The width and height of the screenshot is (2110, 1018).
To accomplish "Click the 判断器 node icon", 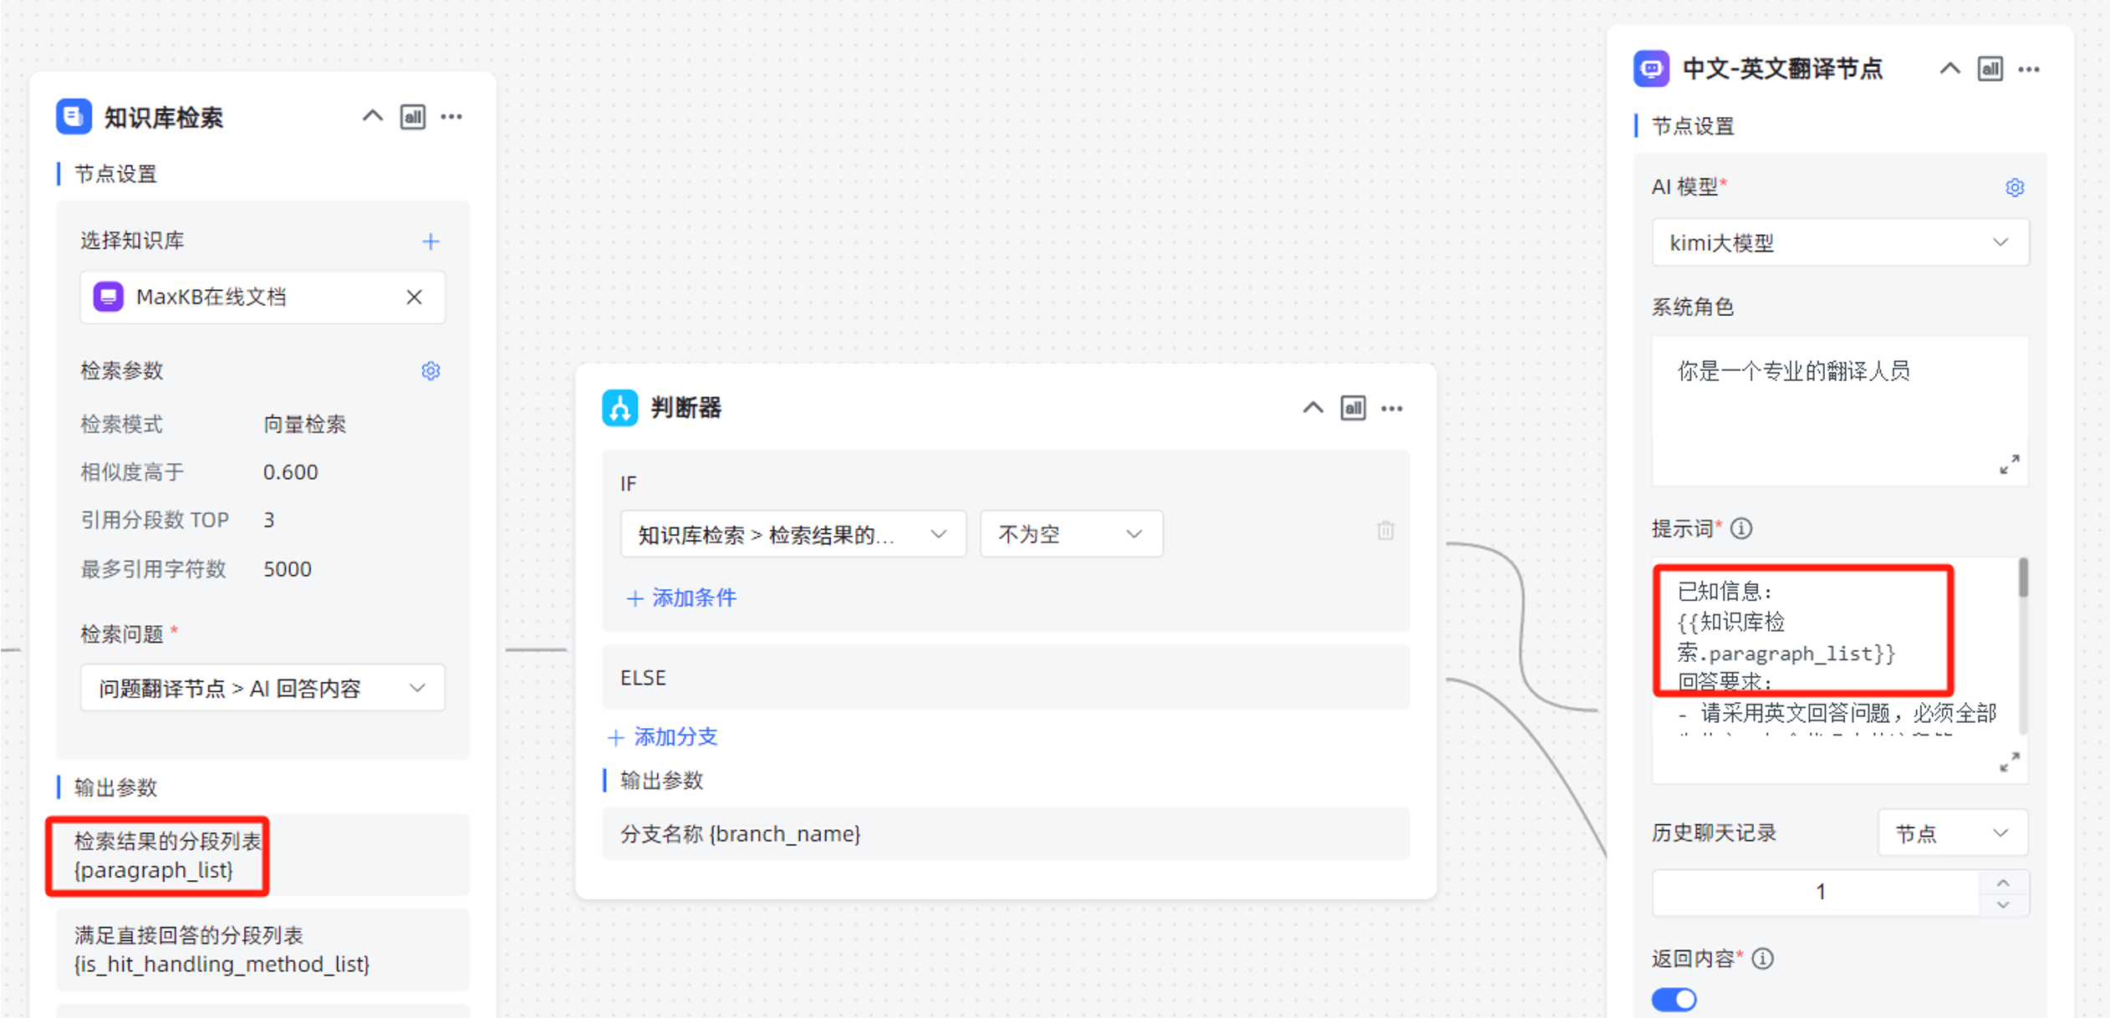I will click(619, 409).
